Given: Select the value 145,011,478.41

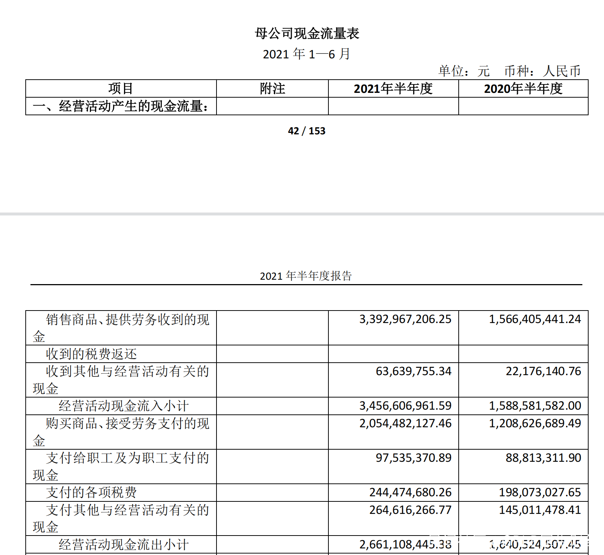Looking at the screenshot, I should [x=540, y=510].
